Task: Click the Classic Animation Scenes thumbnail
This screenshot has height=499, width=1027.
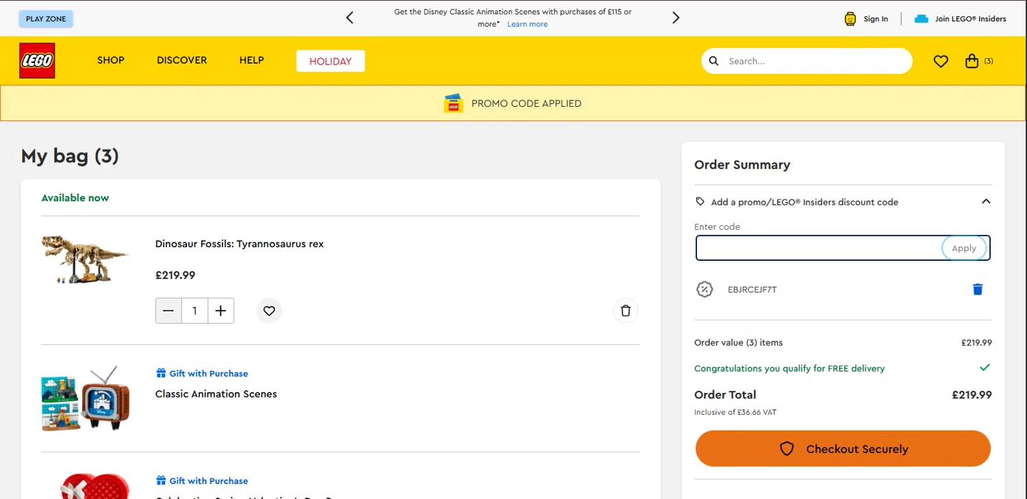Action: [x=85, y=398]
